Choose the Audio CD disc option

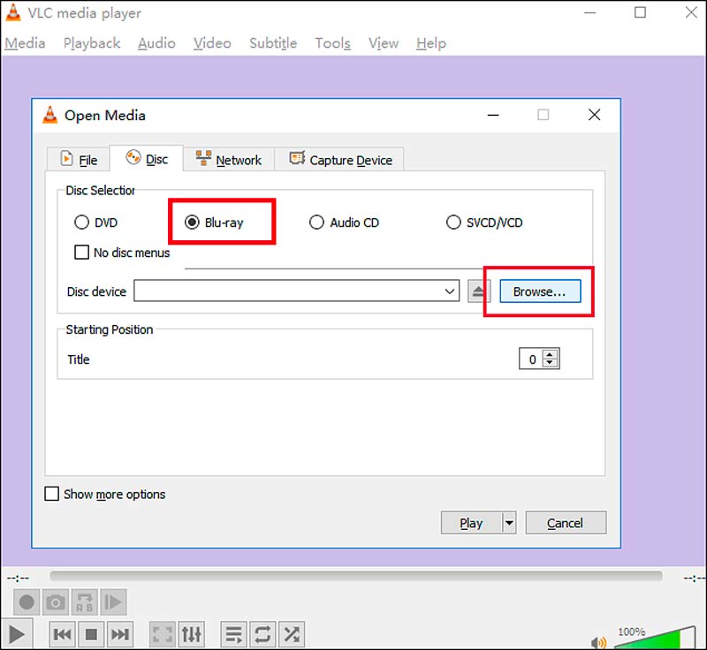point(316,223)
